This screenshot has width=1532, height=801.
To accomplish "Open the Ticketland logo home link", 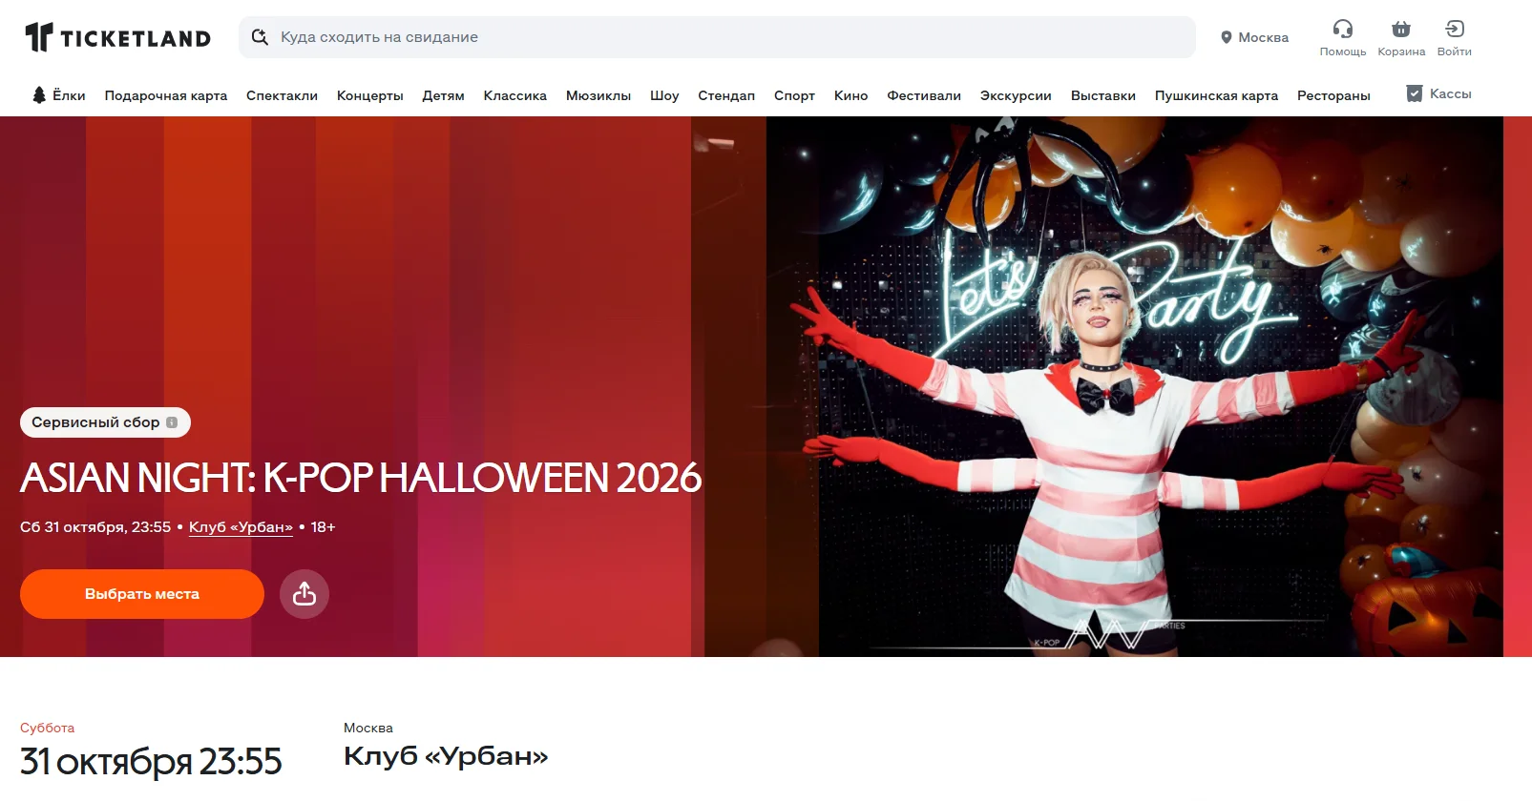I will pyautogui.click(x=117, y=37).
